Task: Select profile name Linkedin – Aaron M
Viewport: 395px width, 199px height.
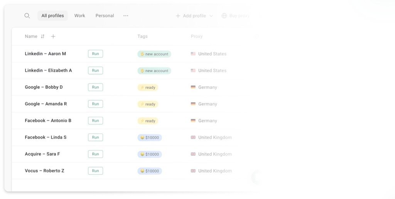Action: [x=46, y=54]
